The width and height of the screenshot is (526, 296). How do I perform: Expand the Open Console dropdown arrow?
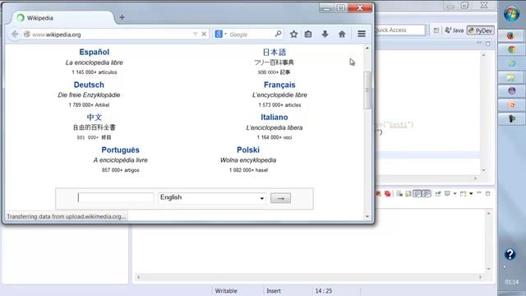pyautogui.click(x=471, y=194)
